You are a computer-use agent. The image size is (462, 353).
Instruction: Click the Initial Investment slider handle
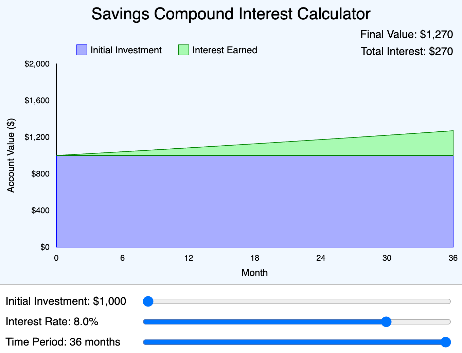click(x=148, y=301)
